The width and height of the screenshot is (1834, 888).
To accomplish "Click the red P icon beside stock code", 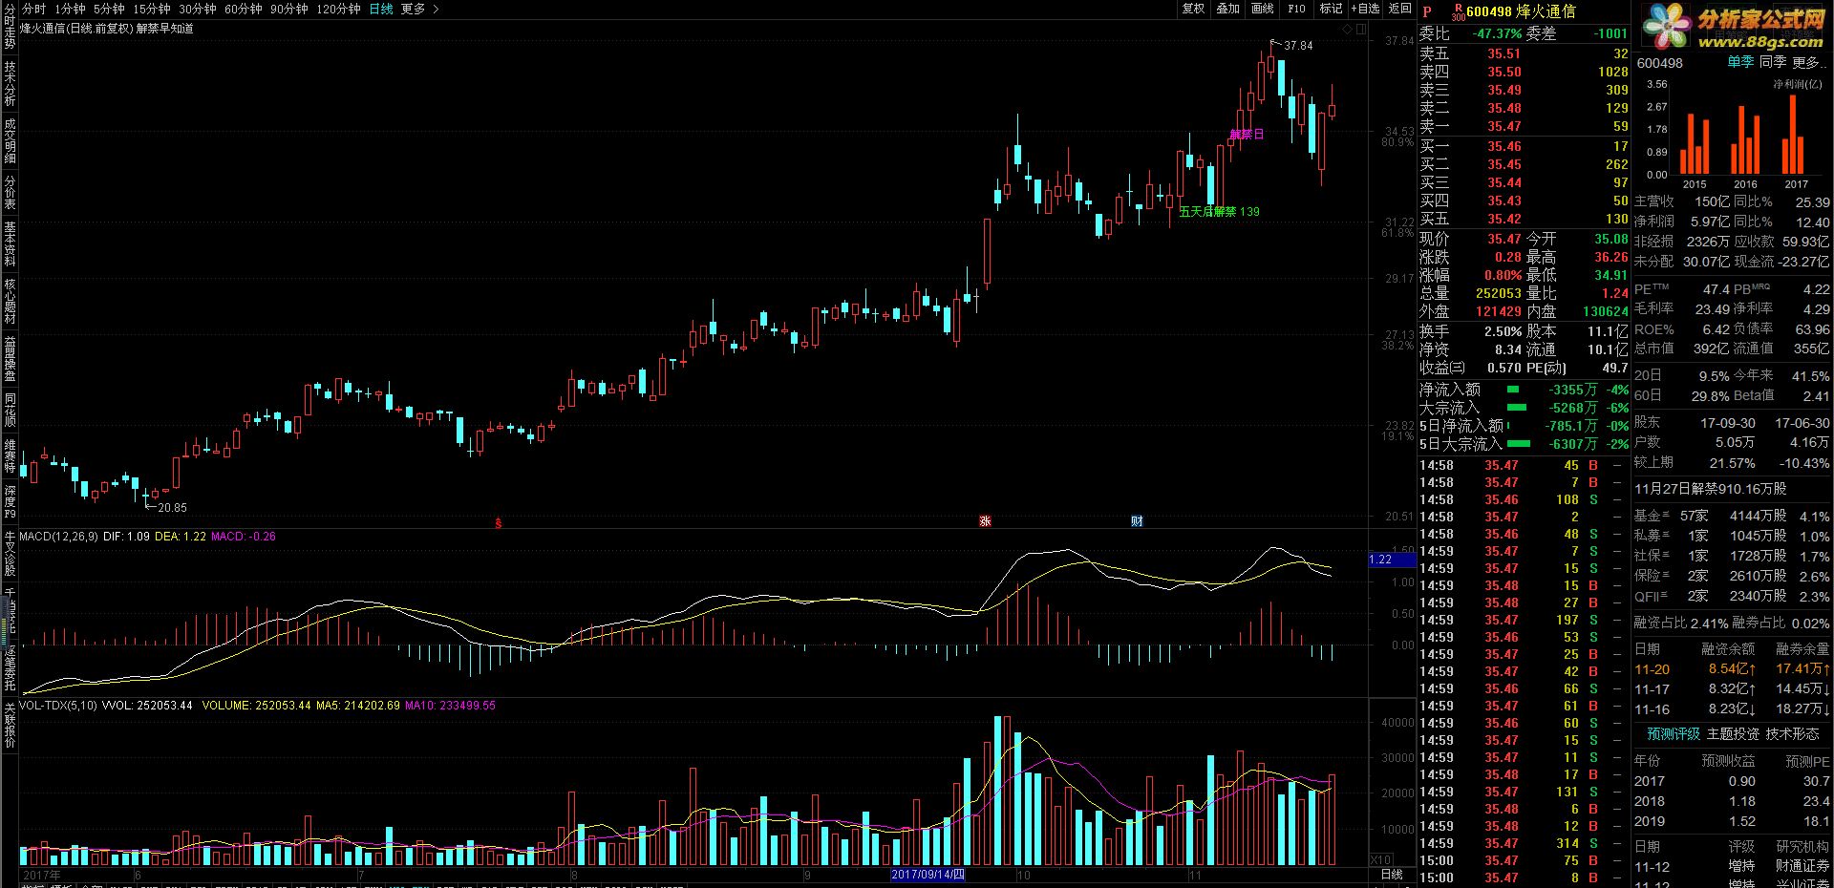I will [1428, 11].
